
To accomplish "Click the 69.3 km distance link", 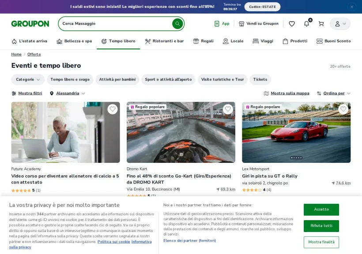I will 228,189.
